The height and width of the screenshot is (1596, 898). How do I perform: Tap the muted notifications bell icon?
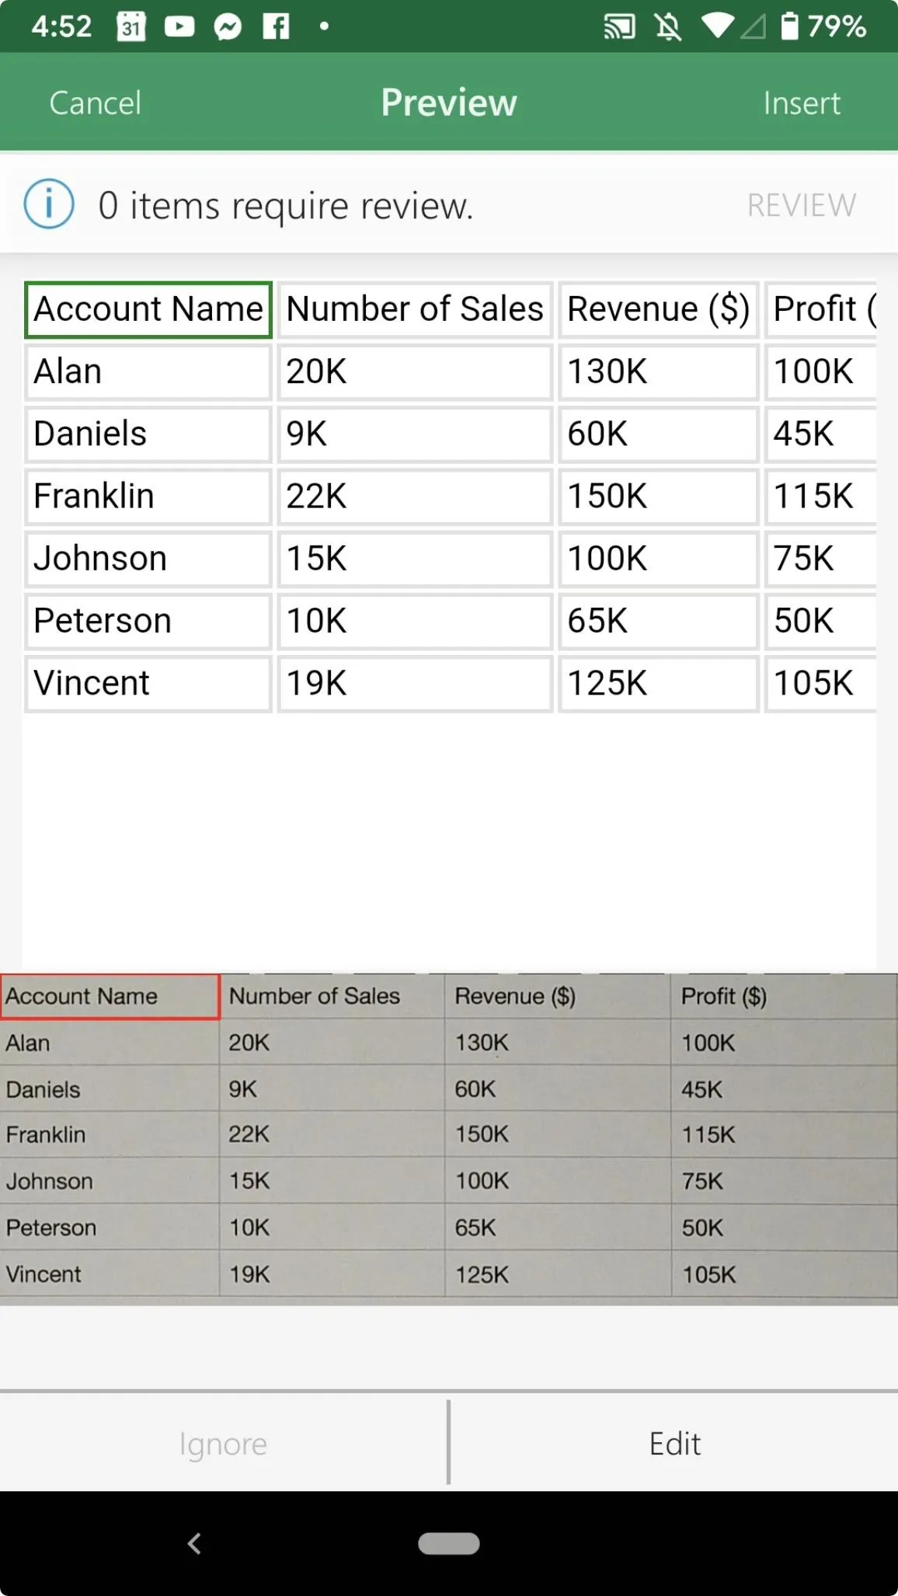[667, 27]
